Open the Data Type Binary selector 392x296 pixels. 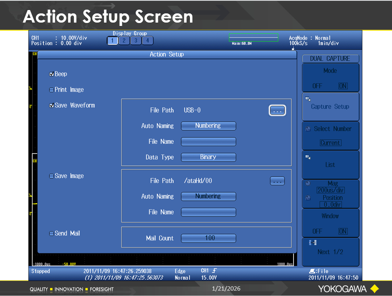pos(208,157)
